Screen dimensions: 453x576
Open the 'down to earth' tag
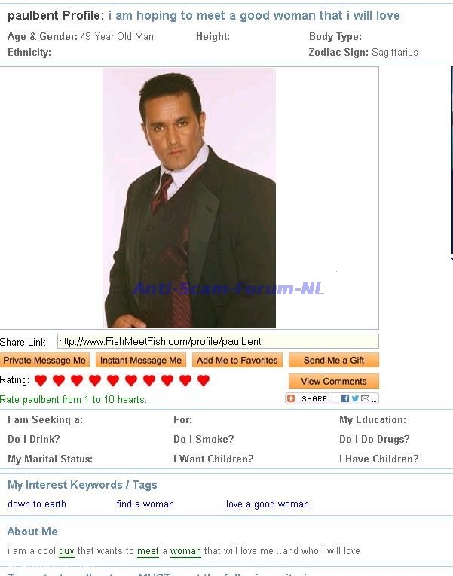point(37,504)
